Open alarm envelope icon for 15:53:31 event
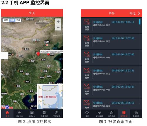The width and height of the screenshot is (147, 126). tap(87, 70)
